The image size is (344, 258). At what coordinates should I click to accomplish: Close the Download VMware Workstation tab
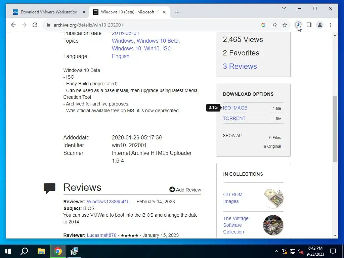click(x=84, y=12)
